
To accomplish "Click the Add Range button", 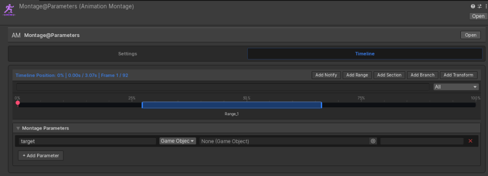I will tap(357, 75).
